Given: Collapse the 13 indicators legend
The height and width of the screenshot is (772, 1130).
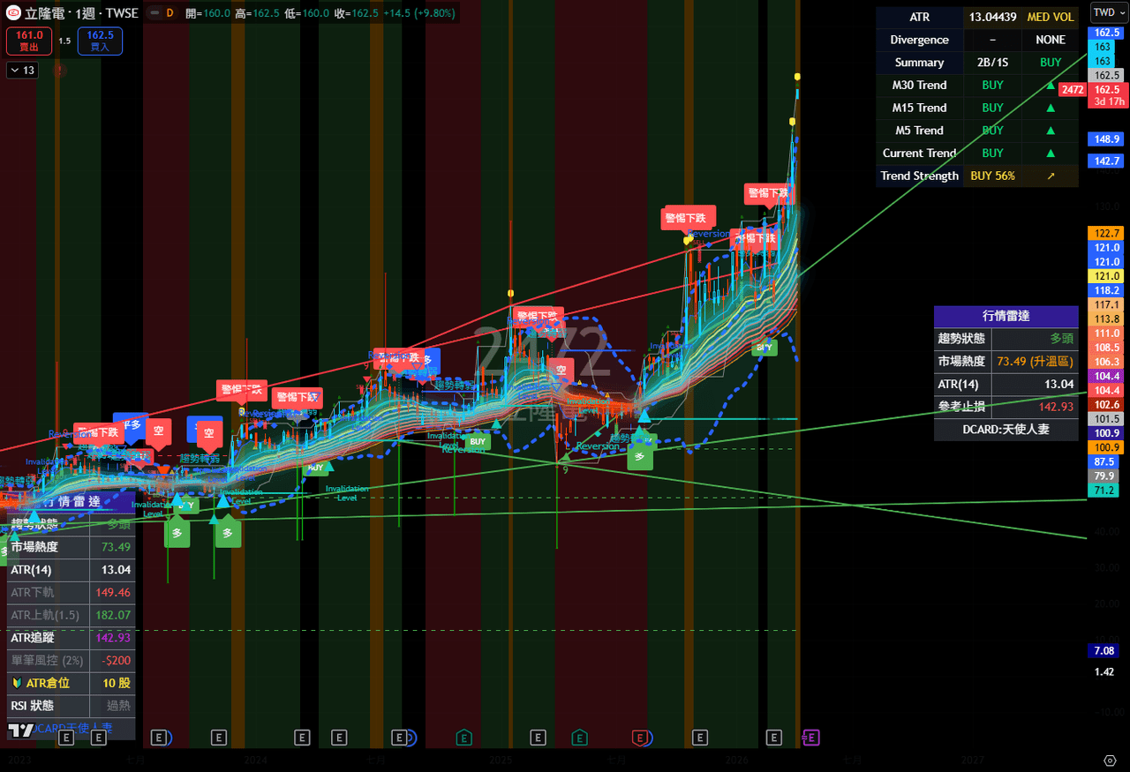Looking at the screenshot, I should (x=22, y=71).
